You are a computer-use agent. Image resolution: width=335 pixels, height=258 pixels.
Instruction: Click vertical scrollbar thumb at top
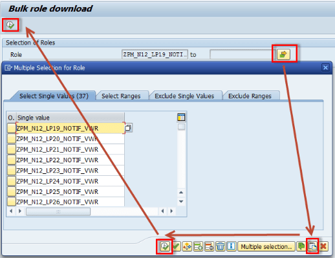181,127
